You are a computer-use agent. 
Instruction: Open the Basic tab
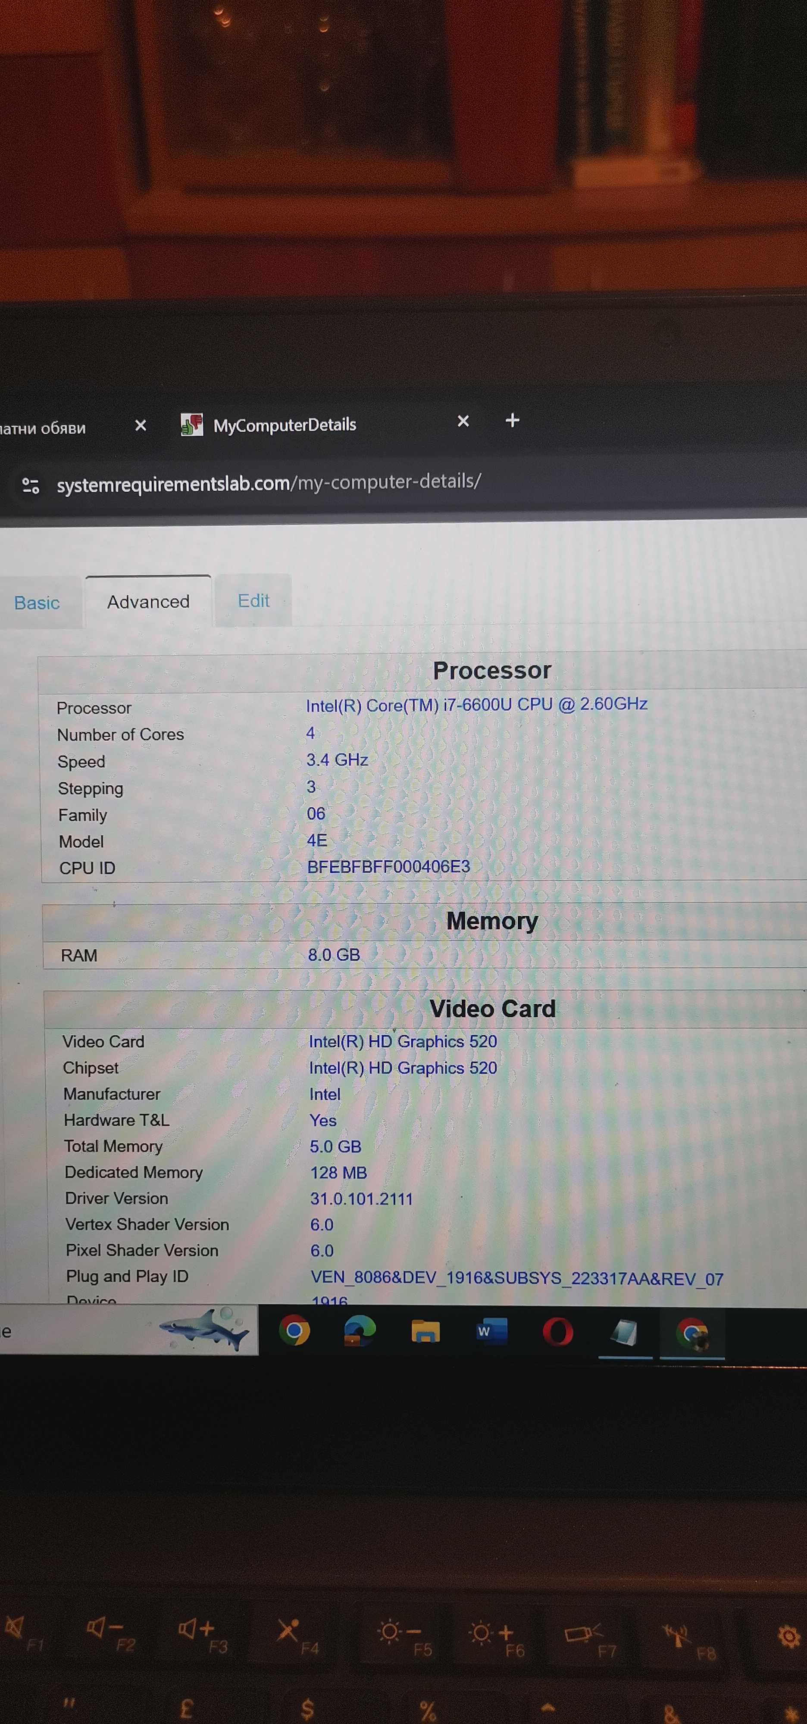pyautogui.click(x=37, y=603)
